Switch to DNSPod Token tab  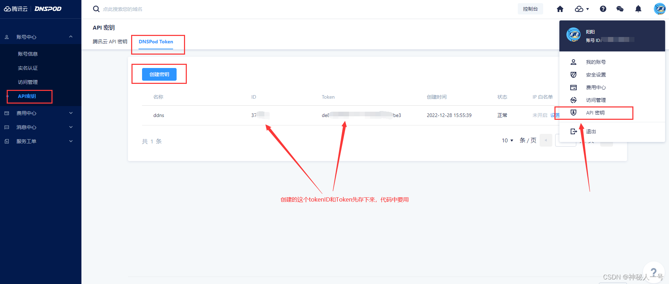156,42
